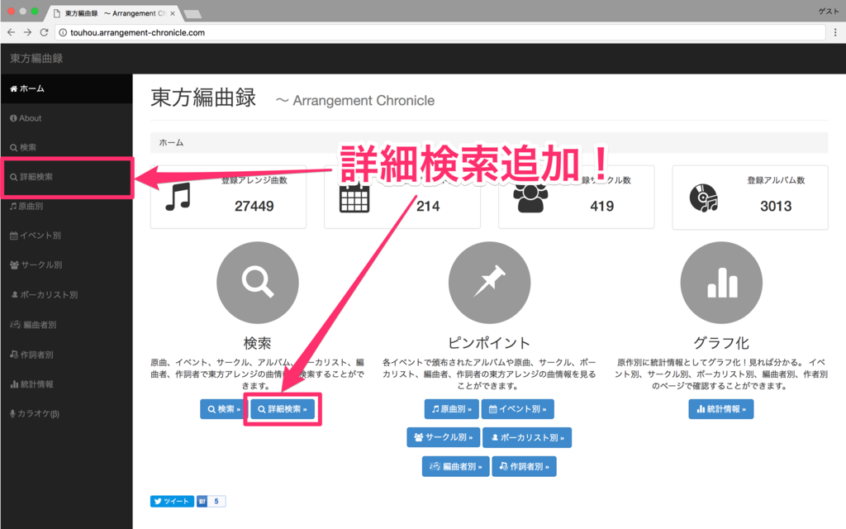Image resolution: width=846 pixels, height=529 pixels.
Task: Close the 東方編曲録 browser tab
Action: (x=173, y=13)
